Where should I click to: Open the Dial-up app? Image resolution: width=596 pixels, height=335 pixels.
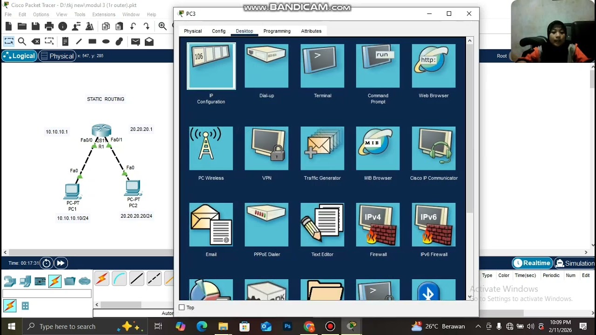[267, 66]
